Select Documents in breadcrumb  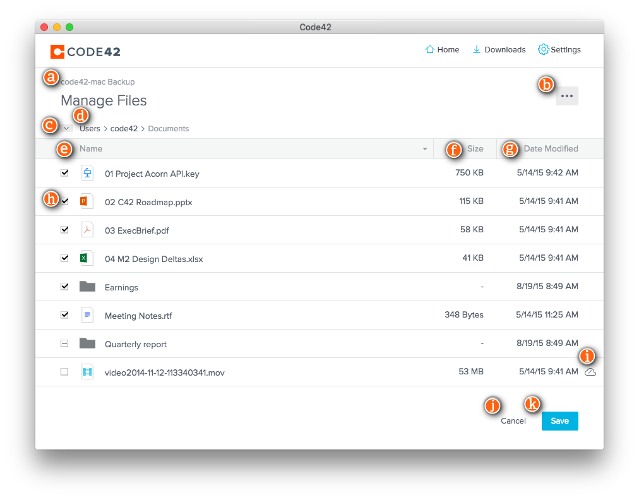pos(169,128)
